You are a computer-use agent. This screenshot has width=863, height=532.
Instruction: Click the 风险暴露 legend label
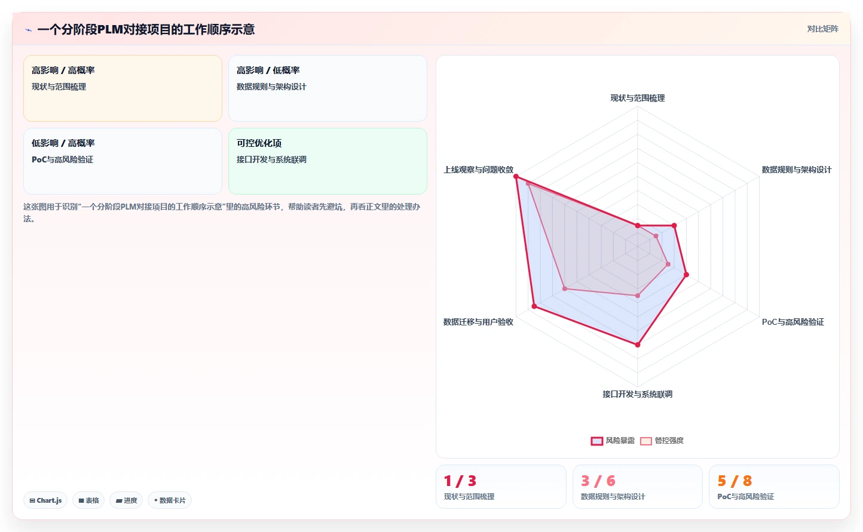[620, 441]
